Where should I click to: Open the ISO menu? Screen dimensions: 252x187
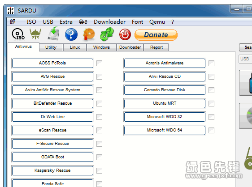point(31,22)
